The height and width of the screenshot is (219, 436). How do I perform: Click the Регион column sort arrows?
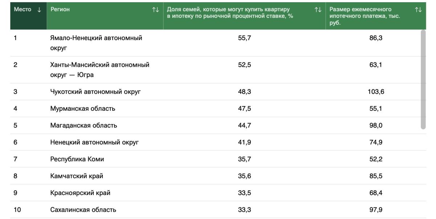pyautogui.click(x=156, y=10)
